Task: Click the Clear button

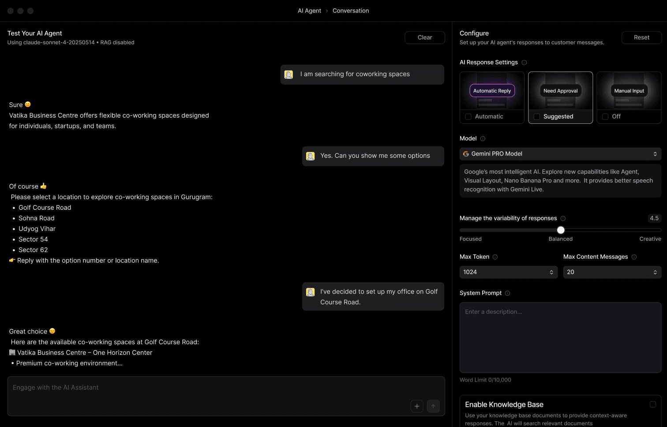Action: pyautogui.click(x=425, y=37)
